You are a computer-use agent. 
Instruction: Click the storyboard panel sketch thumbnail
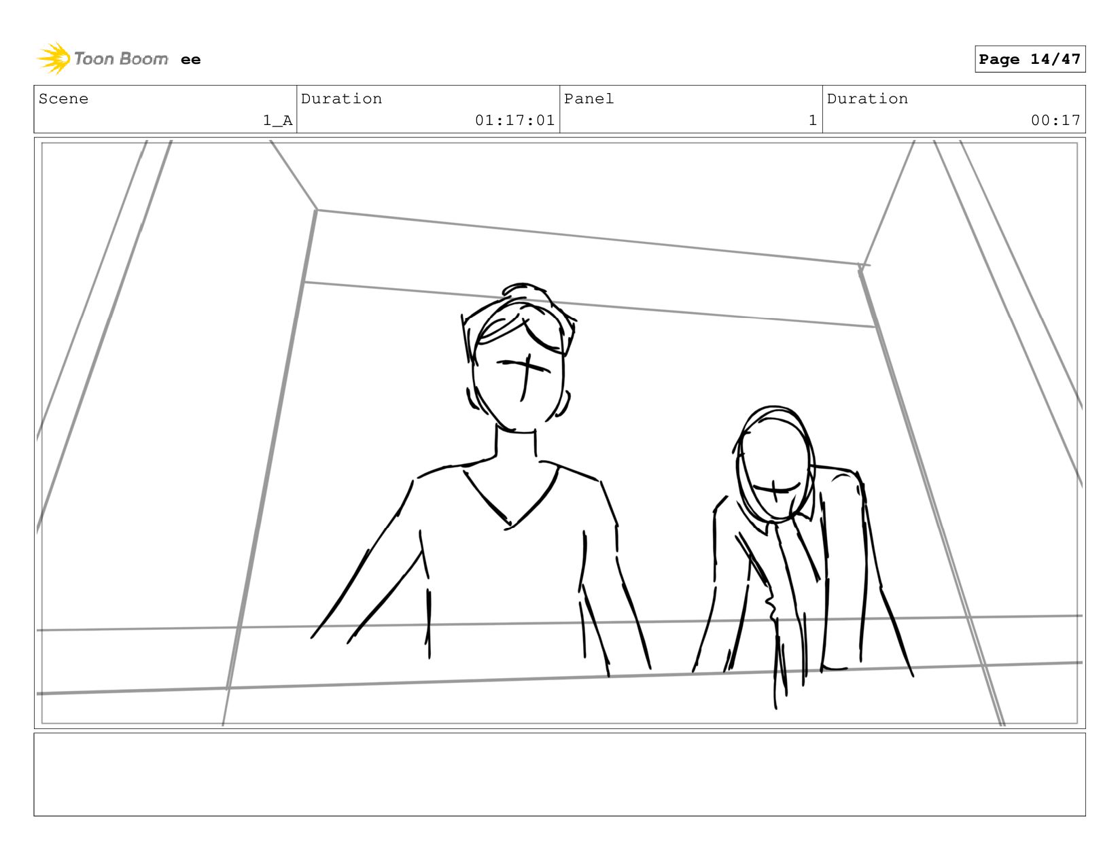[x=559, y=433]
